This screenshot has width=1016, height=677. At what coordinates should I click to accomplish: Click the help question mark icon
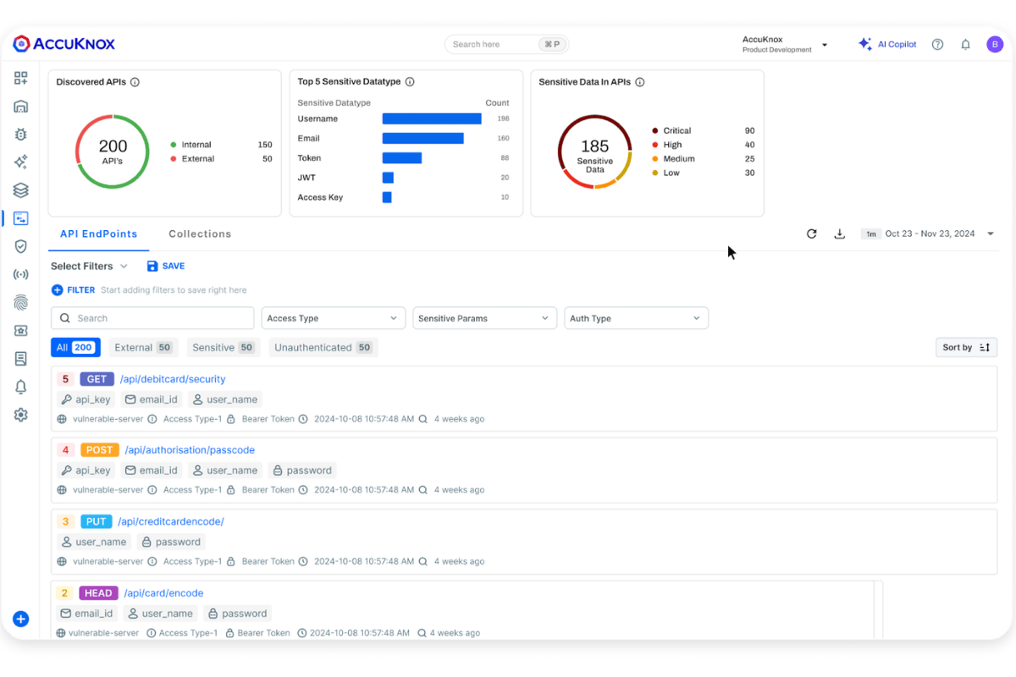click(x=937, y=45)
